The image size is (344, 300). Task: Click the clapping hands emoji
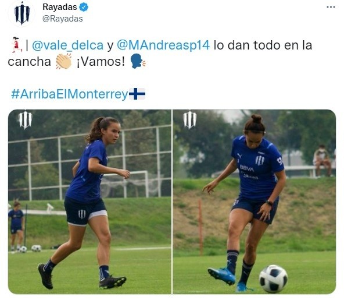[63, 61]
